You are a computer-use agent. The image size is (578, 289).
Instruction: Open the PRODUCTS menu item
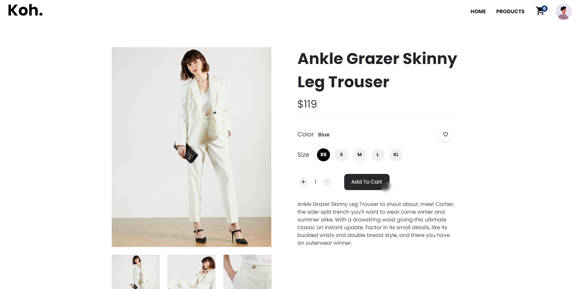[x=510, y=11]
